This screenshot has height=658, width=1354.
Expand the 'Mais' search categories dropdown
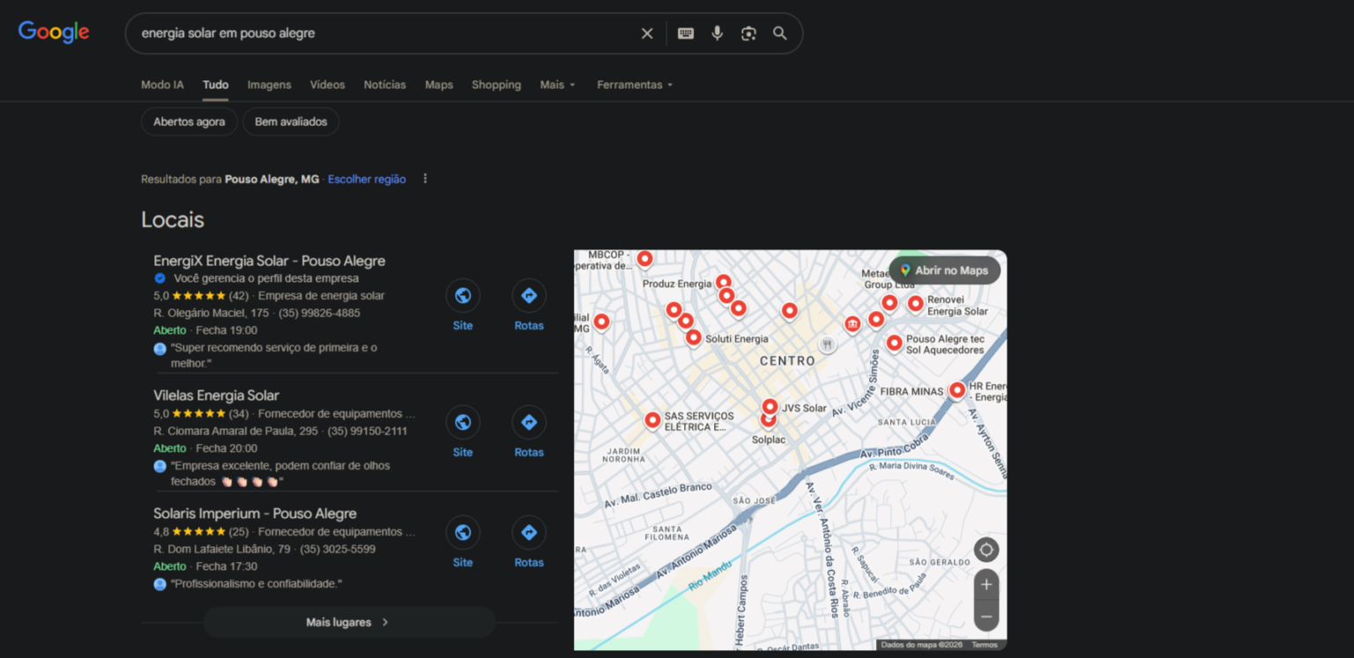[557, 85]
